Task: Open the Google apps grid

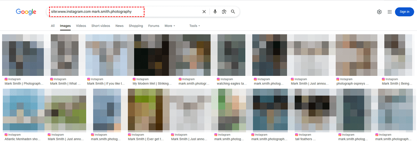Action: pos(390,12)
